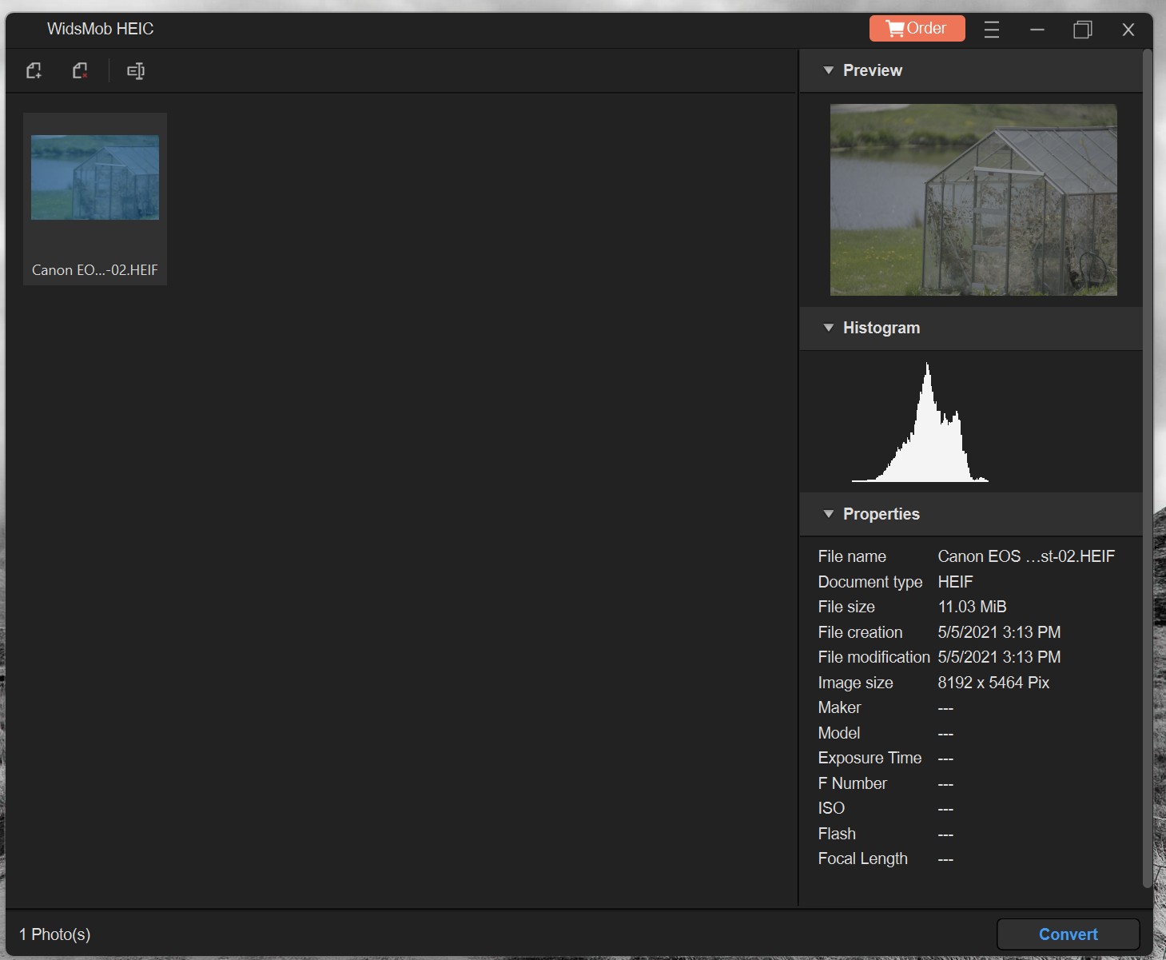Collapse the Histogram section
The height and width of the screenshot is (960, 1166).
(x=829, y=328)
